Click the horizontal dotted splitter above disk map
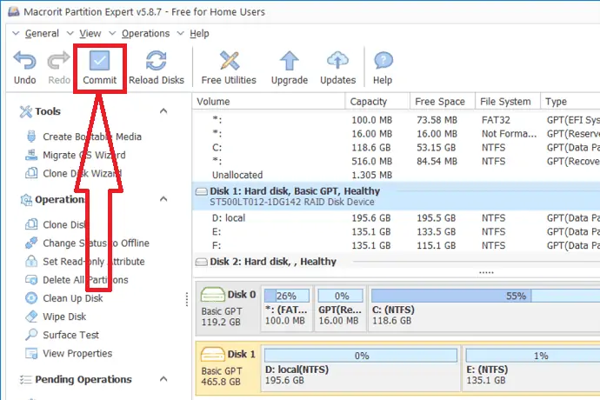 [x=486, y=273]
